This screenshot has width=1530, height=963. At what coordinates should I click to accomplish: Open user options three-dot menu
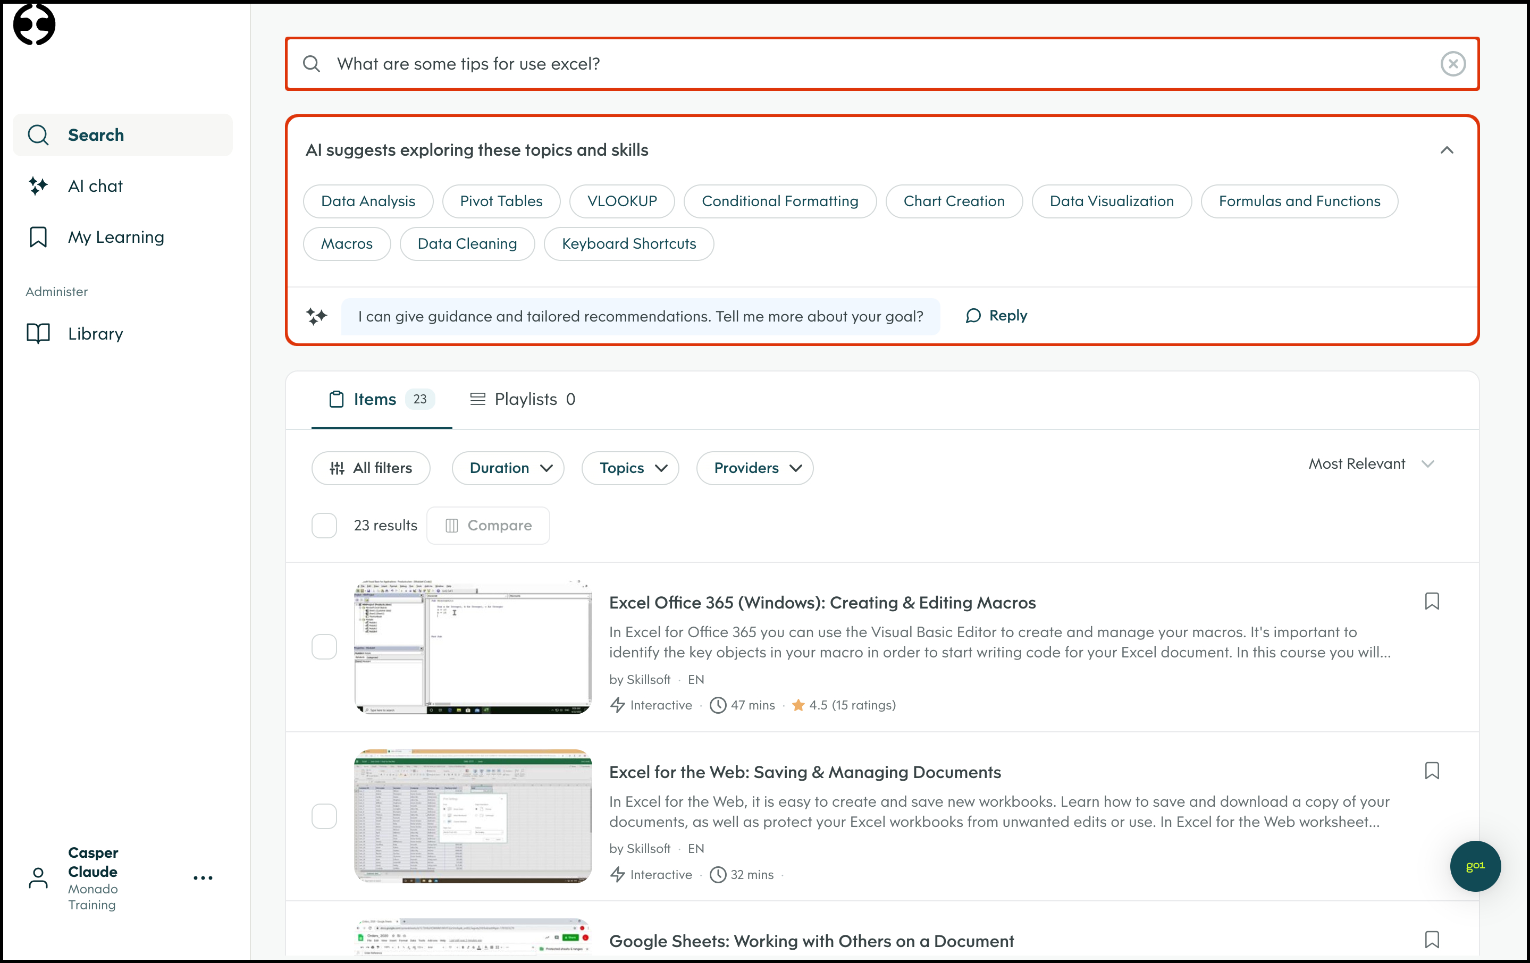(x=203, y=878)
